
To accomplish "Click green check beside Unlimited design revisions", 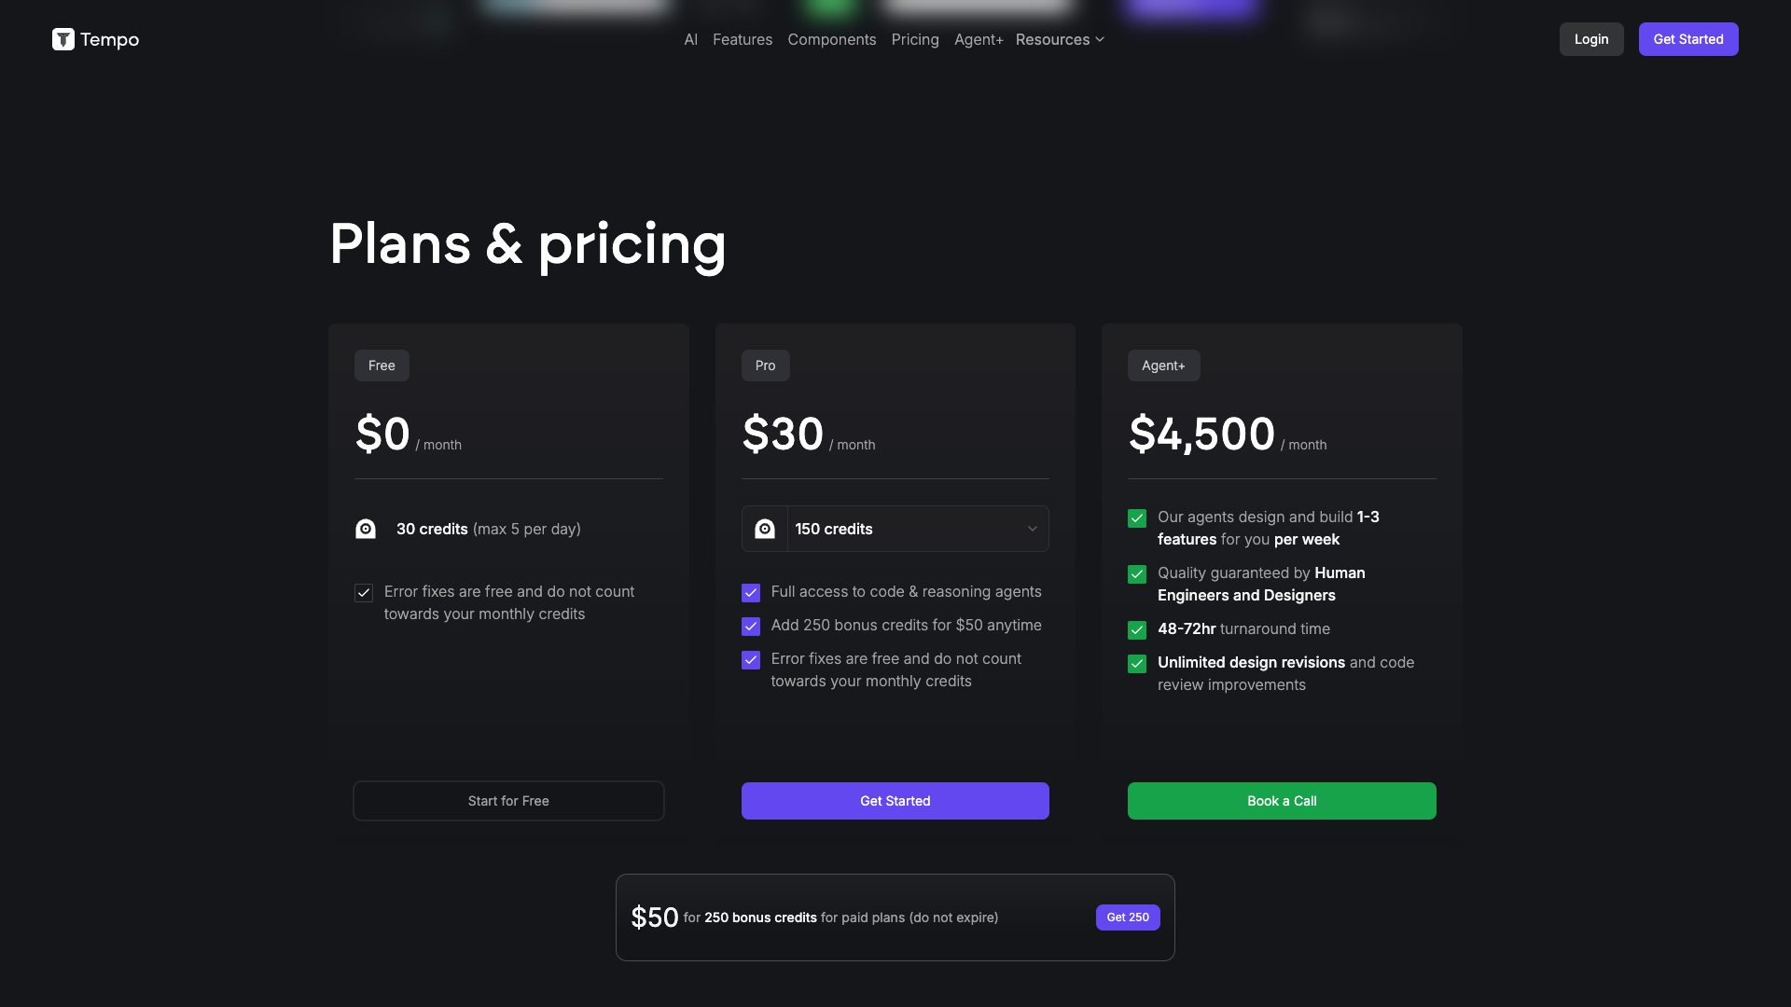I will pyautogui.click(x=1137, y=664).
